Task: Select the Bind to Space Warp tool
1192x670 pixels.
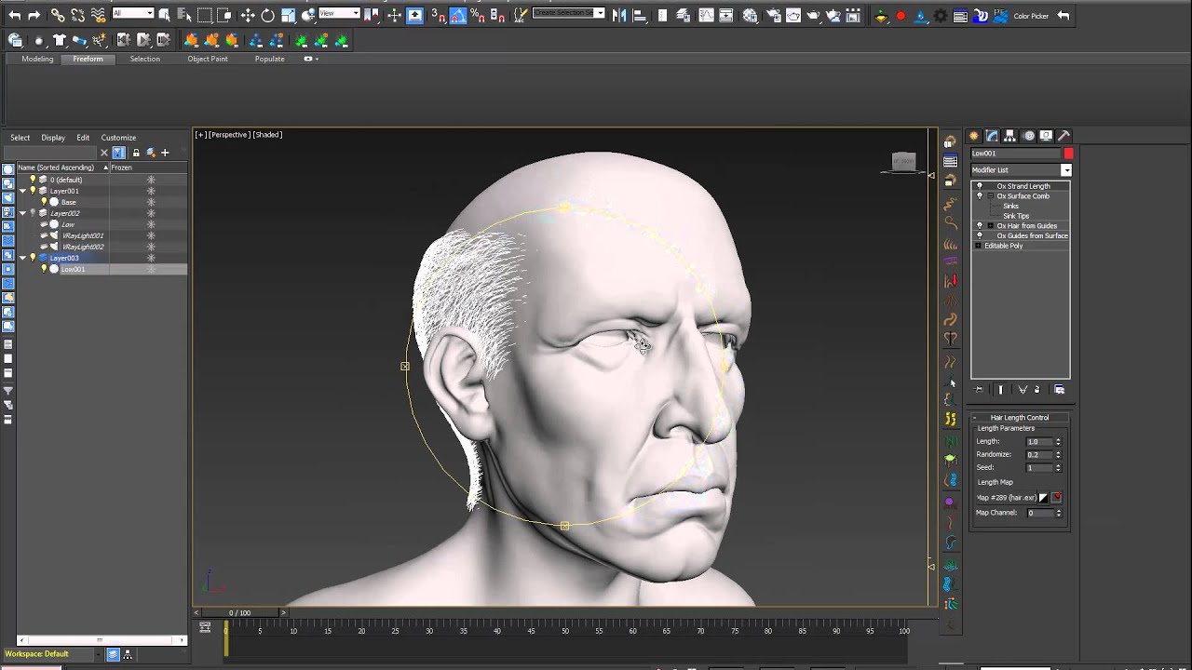Action: click(x=98, y=16)
